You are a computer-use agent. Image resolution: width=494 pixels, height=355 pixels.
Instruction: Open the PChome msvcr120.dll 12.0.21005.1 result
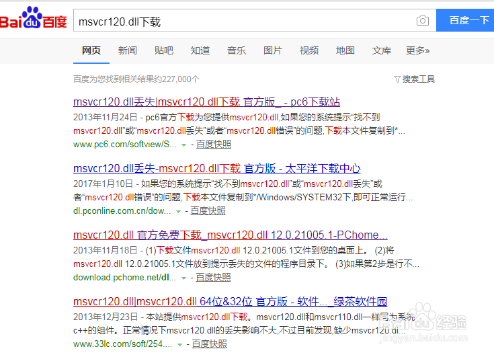pos(231,235)
